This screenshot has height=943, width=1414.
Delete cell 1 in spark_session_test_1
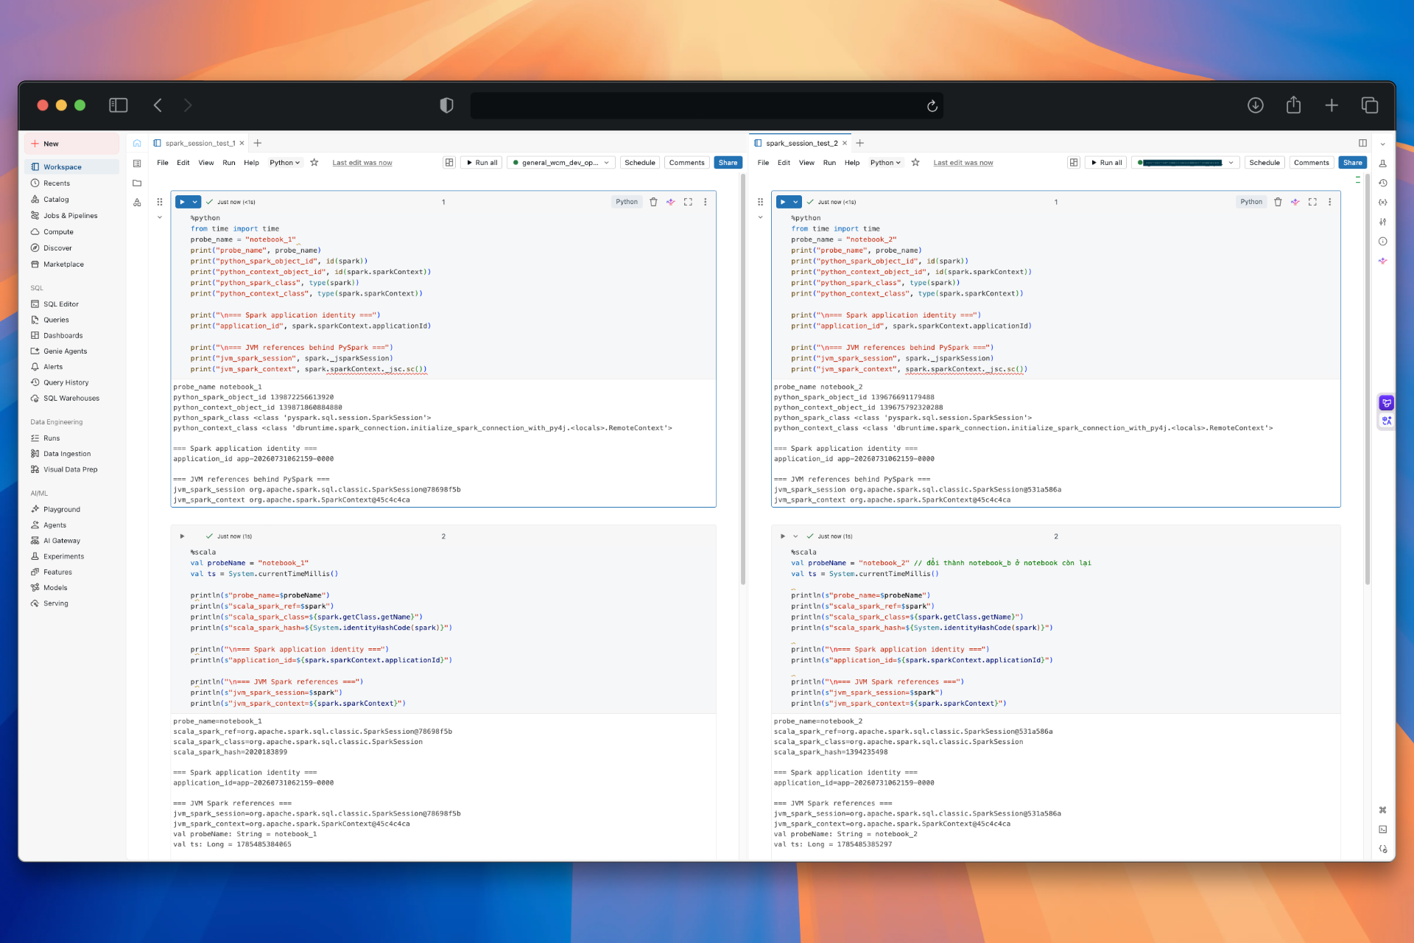[x=653, y=202]
